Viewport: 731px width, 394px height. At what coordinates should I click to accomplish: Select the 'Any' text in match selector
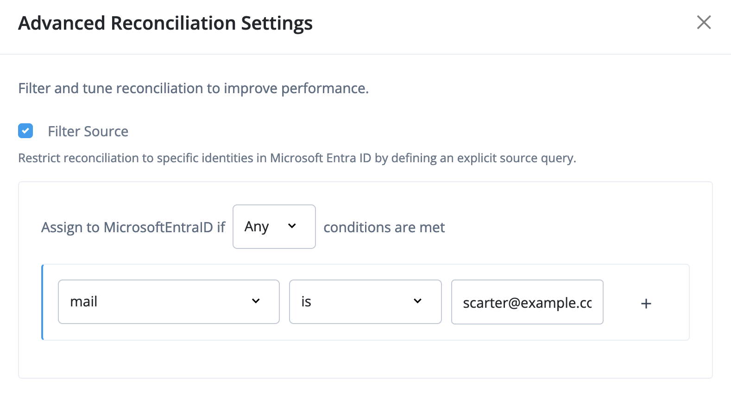(257, 227)
